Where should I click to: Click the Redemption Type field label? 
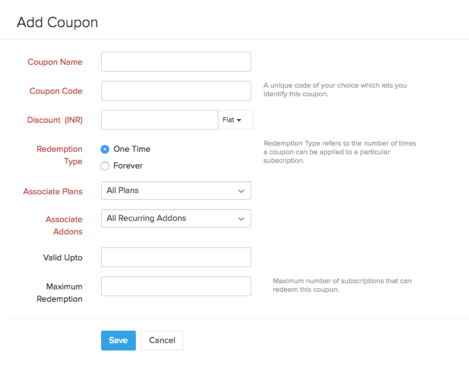pyautogui.click(x=59, y=155)
